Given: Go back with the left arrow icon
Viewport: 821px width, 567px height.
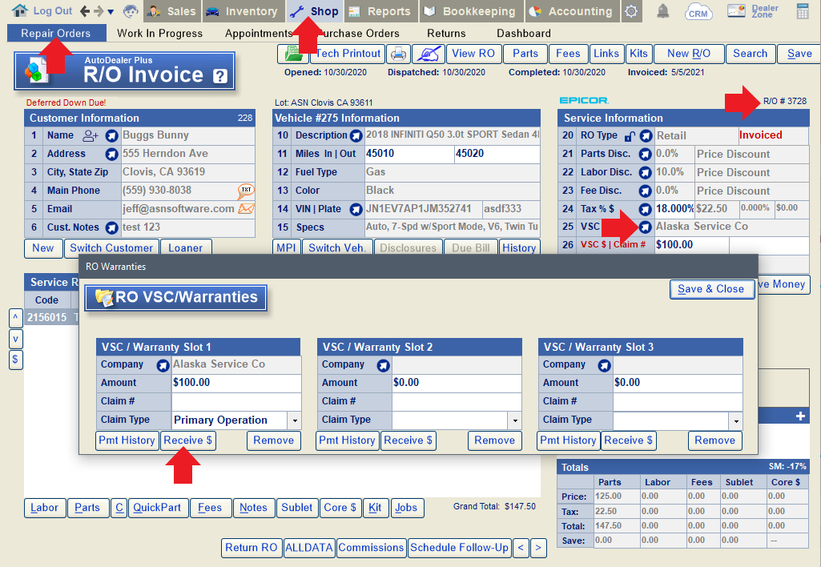Looking at the screenshot, I should (84, 11).
